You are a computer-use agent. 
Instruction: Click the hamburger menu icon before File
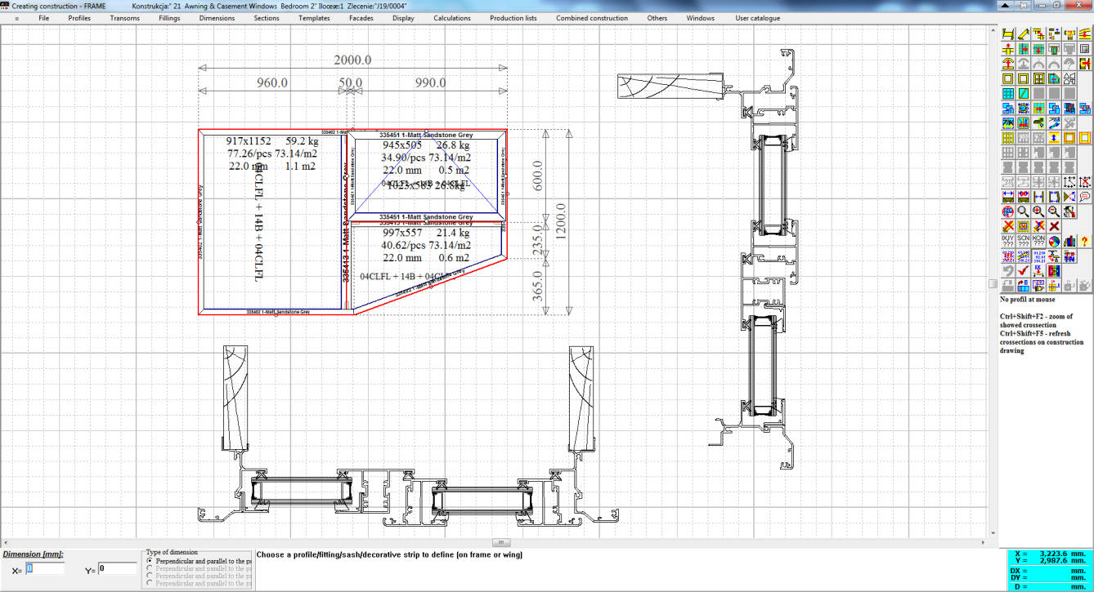16,18
